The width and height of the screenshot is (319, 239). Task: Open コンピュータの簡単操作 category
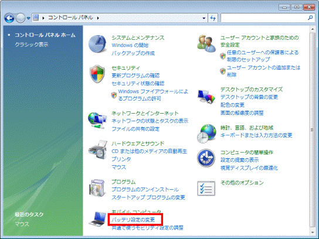point(247,152)
